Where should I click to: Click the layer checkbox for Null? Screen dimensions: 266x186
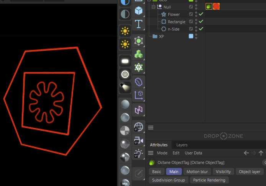191,7
